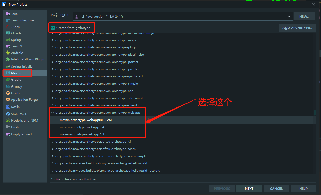Collapse the maven-archetype-webapp node

(x=53, y=113)
